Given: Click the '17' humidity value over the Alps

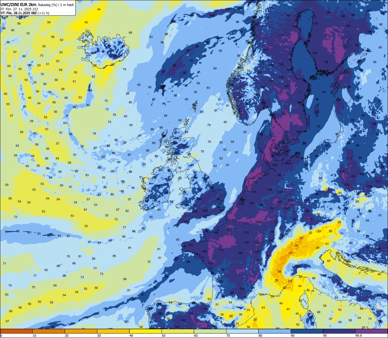Looking at the screenshot, I should tap(290, 253).
